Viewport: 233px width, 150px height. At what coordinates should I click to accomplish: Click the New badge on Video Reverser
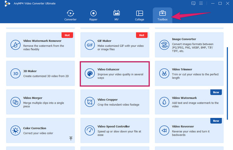(x=216, y=121)
